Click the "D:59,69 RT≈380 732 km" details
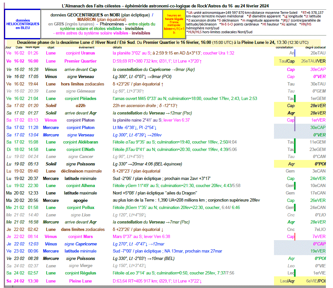The height and width of the screenshot is (288, 333). point(157,61)
